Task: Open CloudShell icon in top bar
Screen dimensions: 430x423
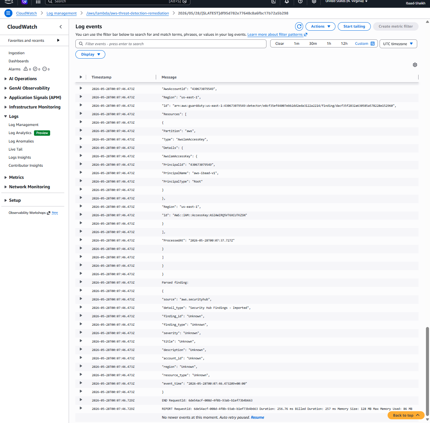Action: (274, 1)
